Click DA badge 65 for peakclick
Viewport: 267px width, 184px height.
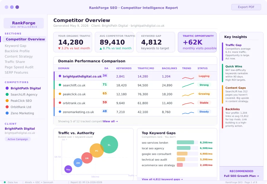tap(105, 93)
